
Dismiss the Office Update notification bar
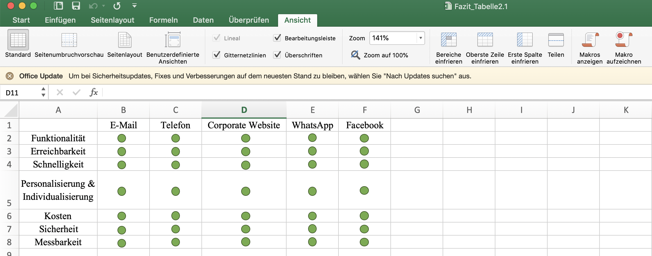tap(10, 76)
